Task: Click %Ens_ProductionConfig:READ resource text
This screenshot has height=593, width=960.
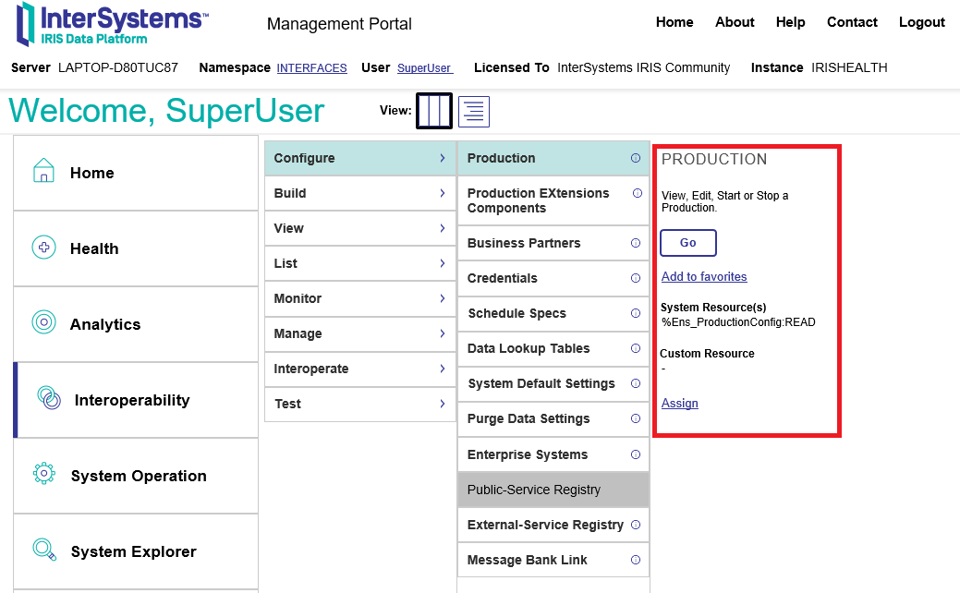Action: click(738, 322)
